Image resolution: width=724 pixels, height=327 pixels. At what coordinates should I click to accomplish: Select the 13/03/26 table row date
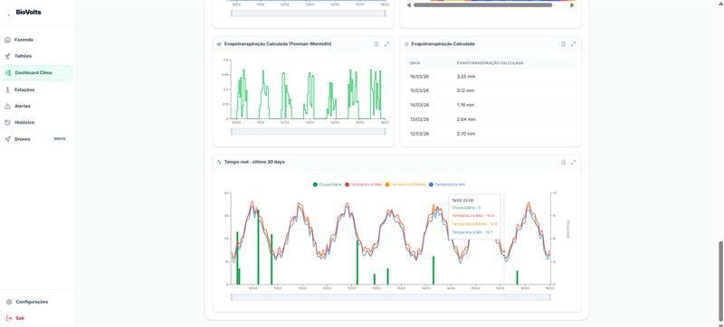point(419,119)
